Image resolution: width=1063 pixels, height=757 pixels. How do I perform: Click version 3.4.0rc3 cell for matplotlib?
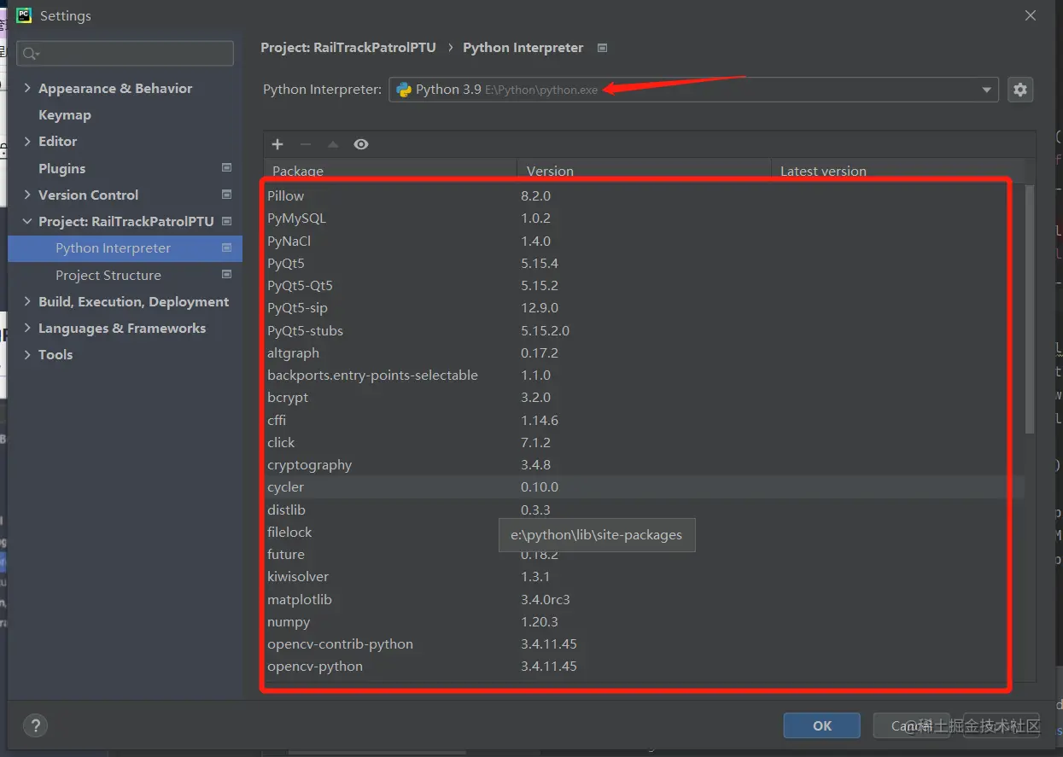click(546, 599)
